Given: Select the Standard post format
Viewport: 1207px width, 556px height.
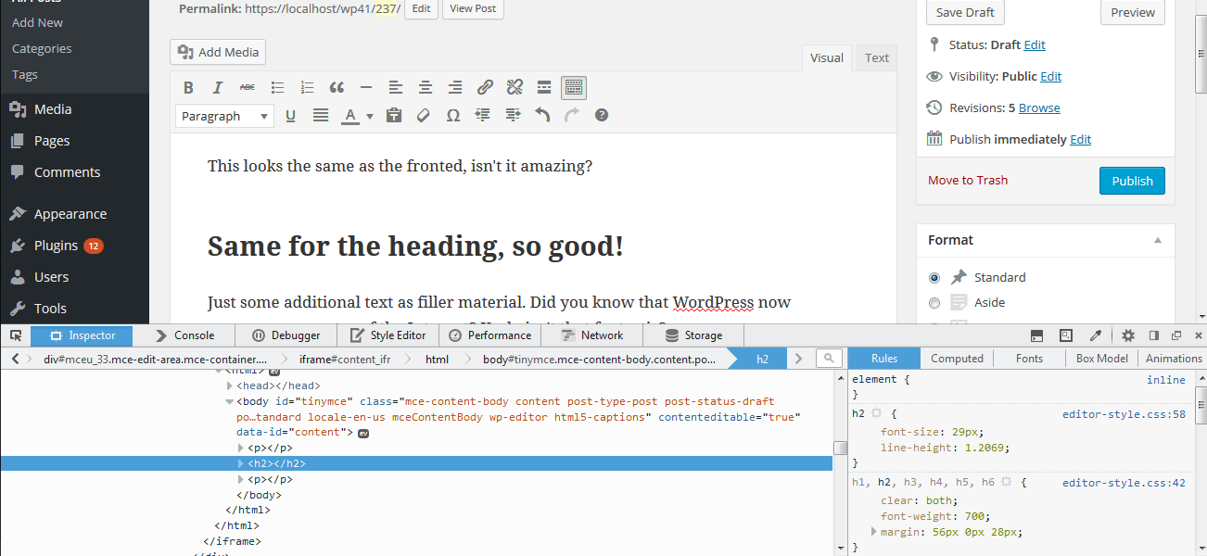Looking at the screenshot, I should pyautogui.click(x=934, y=277).
